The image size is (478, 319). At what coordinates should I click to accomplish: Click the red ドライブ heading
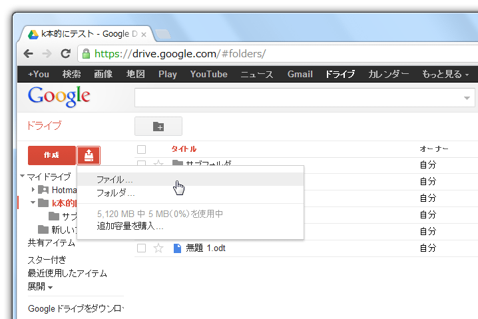point(45,125)
